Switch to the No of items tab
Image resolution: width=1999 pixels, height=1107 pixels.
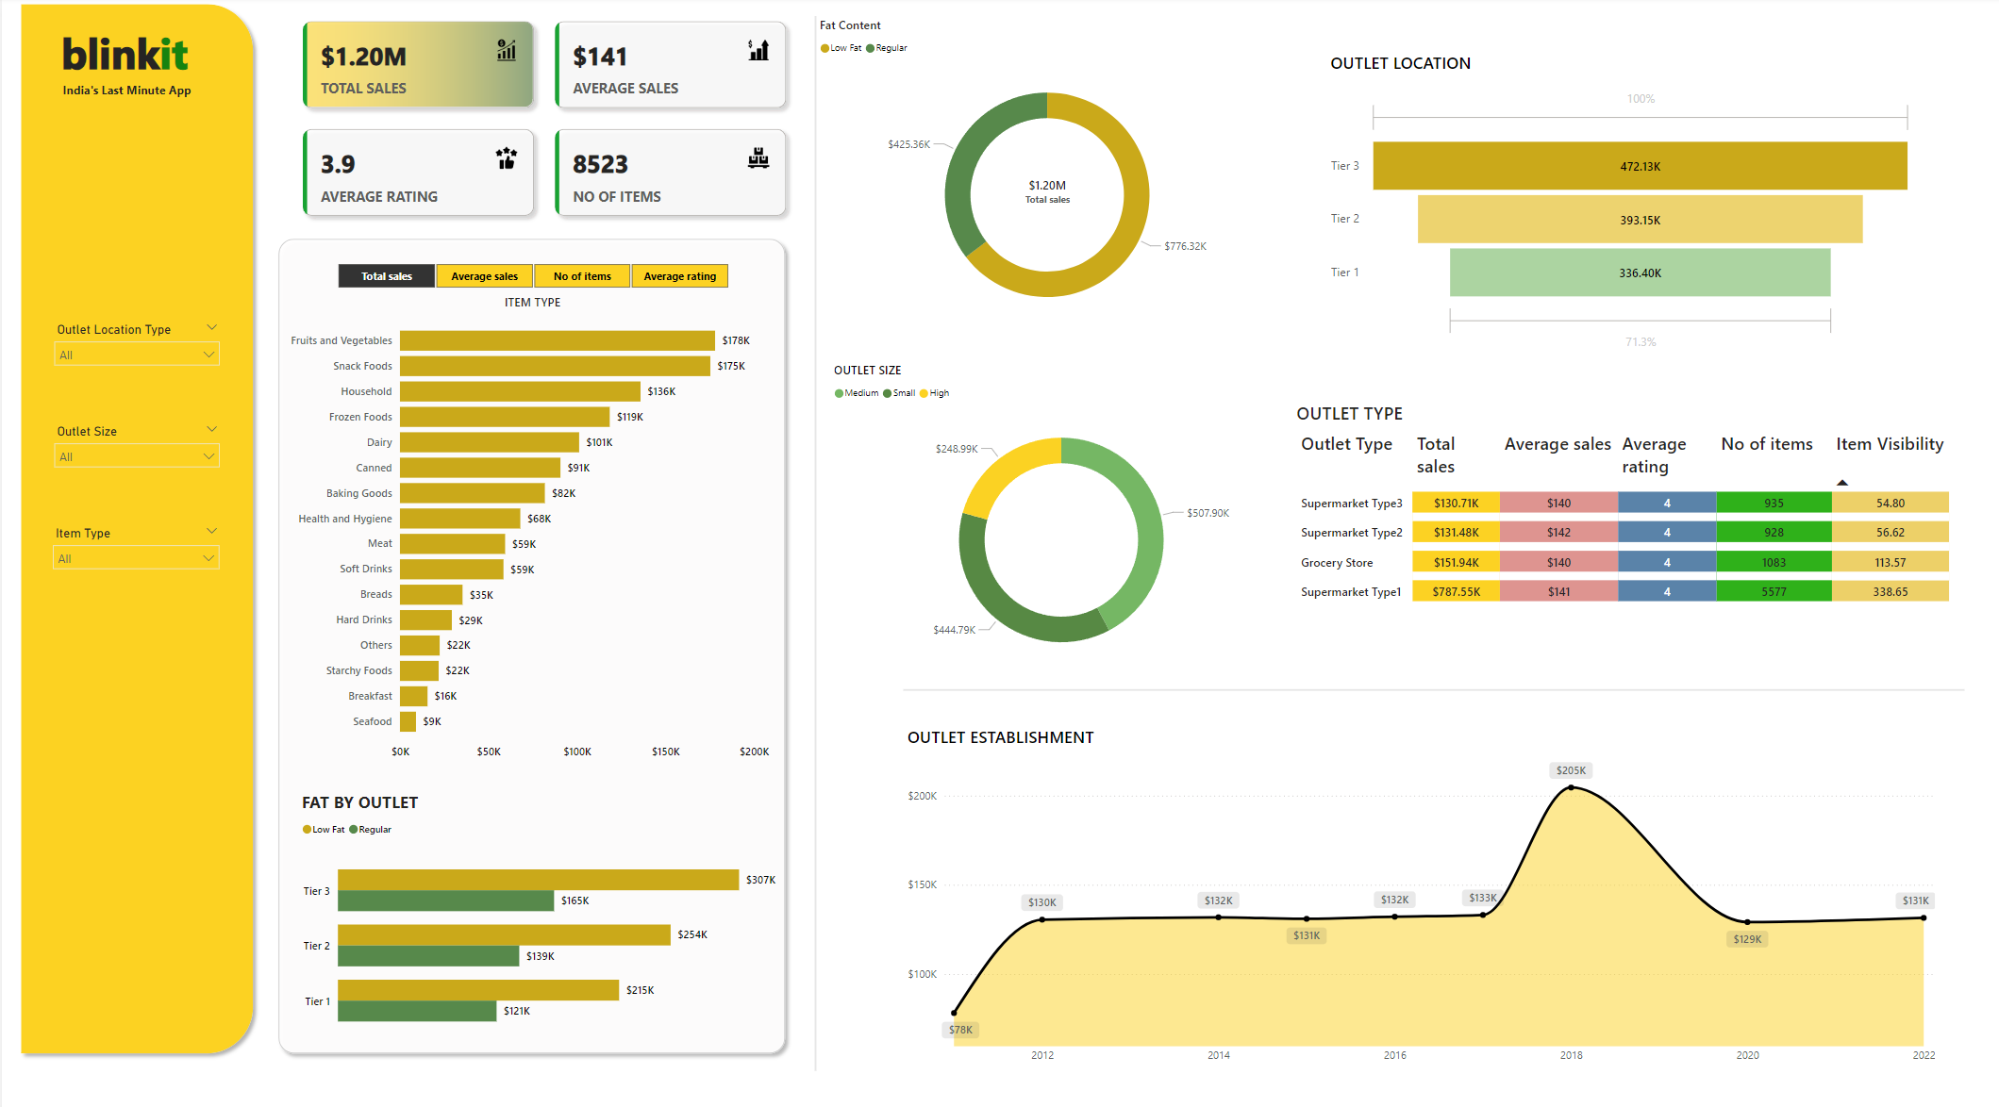(582, 276)
